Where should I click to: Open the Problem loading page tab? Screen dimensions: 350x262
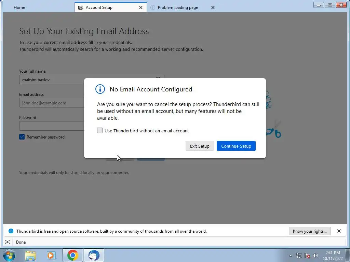coord(182,8)
